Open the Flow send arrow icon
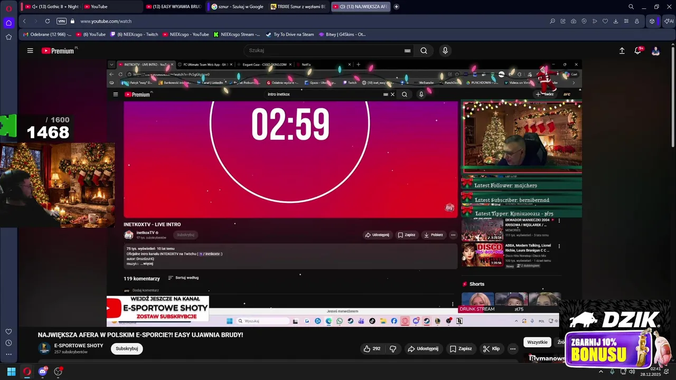Image resolution: width=676 pixels, height=380 pixels. click(595, 21)
